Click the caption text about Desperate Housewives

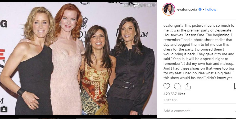199,52
